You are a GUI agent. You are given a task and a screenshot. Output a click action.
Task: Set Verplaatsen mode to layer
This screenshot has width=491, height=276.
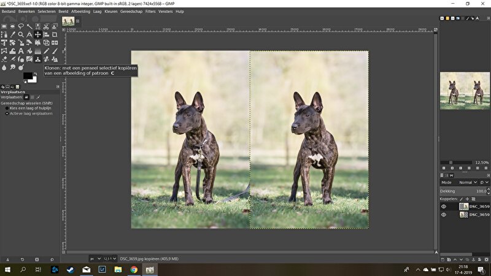click(26, 98)
